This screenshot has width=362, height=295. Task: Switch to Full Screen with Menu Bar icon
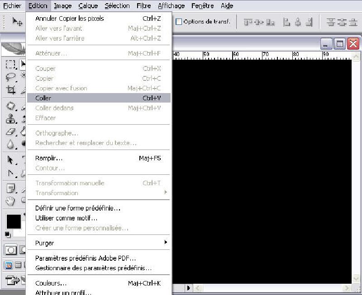[x=18, y=265]
